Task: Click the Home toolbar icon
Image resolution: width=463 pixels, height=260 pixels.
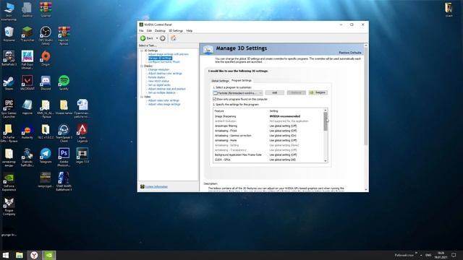Action: (x=174, y=38)
